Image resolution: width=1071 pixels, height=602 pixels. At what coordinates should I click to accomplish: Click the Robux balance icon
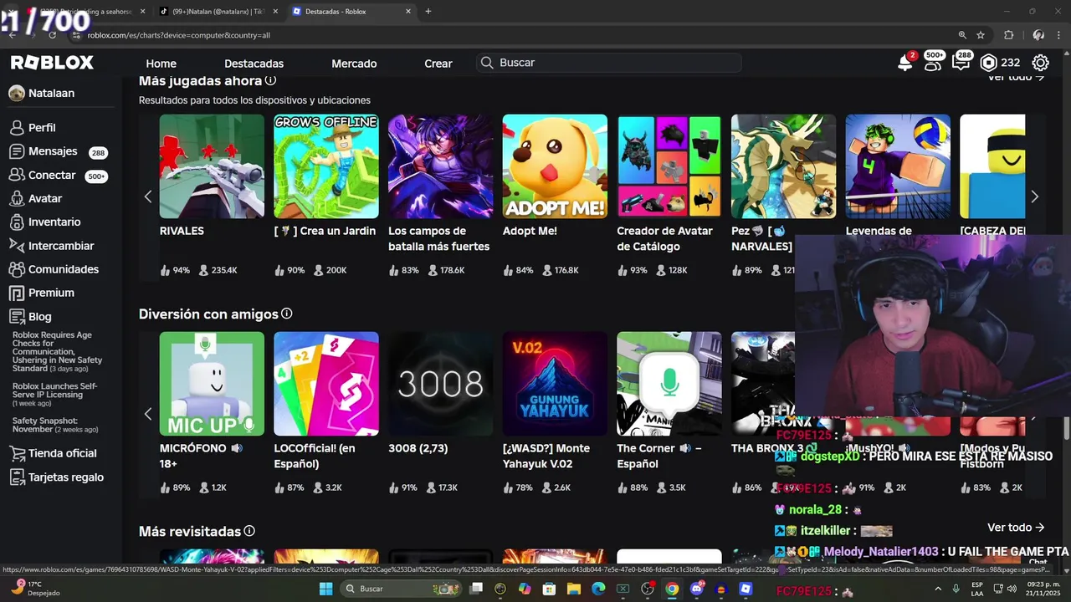pyautogui.click(x=989, y=63)
